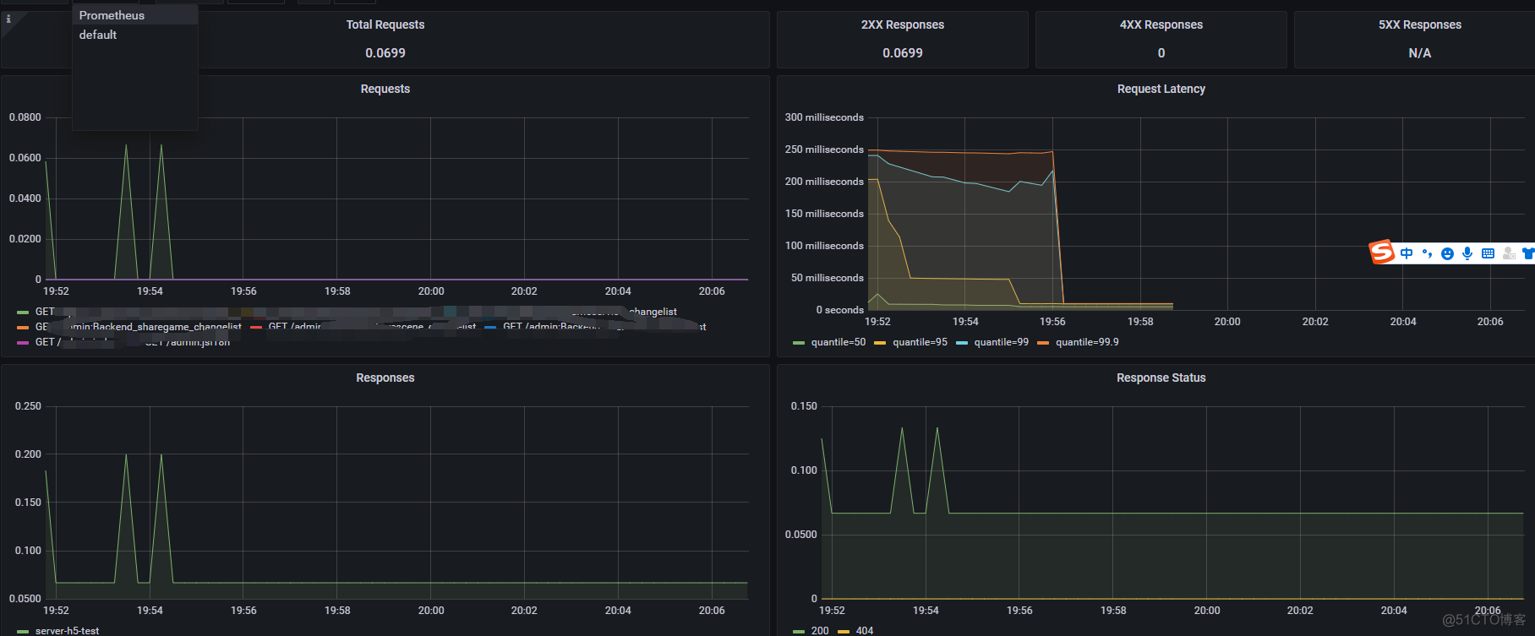Toggle the quantile=99.9 legend label

pyautogui.click(x=1087, y=342)
